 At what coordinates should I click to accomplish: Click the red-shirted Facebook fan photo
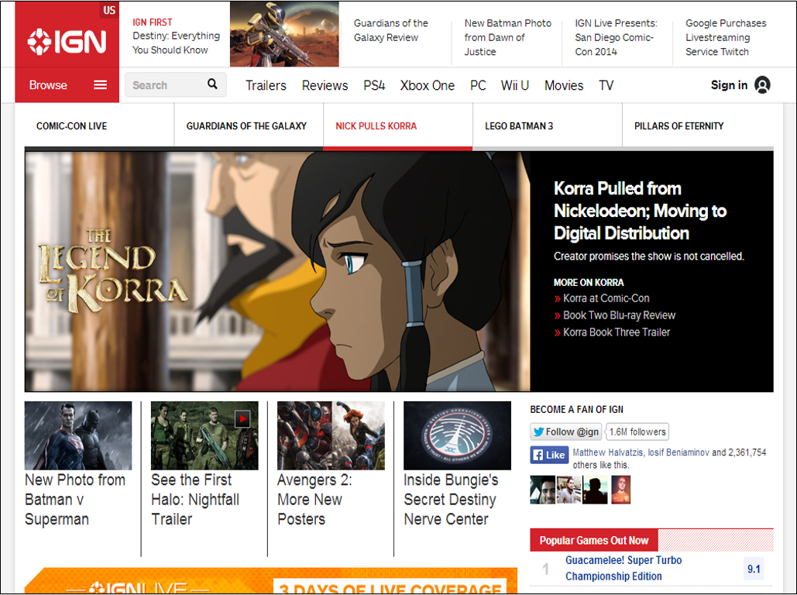(620, 490)
